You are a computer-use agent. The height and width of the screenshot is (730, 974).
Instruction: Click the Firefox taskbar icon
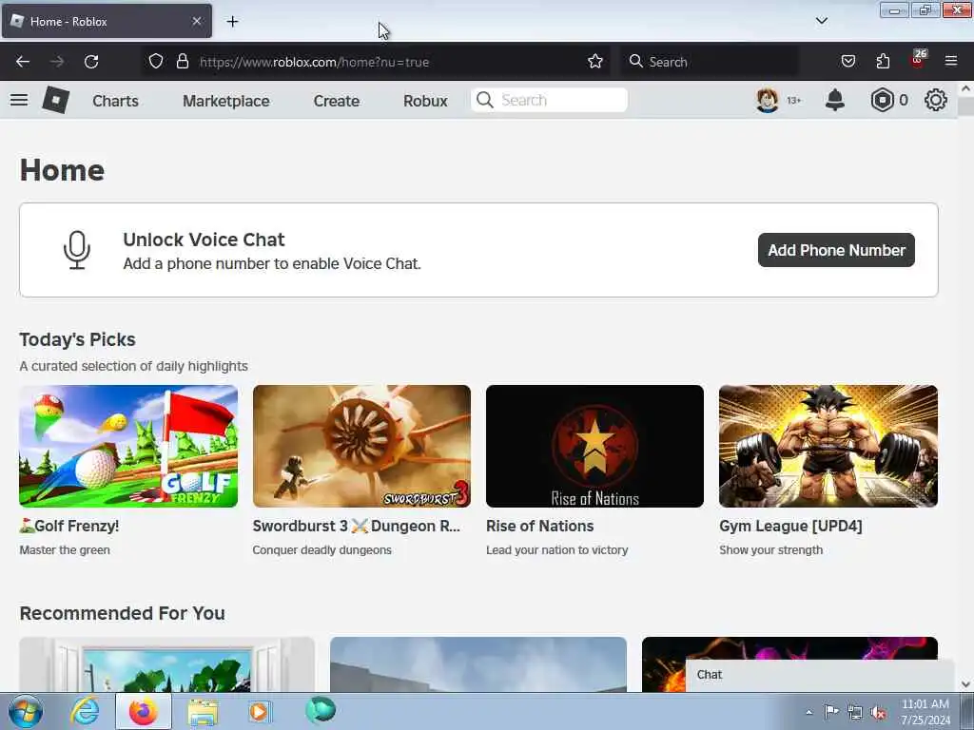(143, 711)
